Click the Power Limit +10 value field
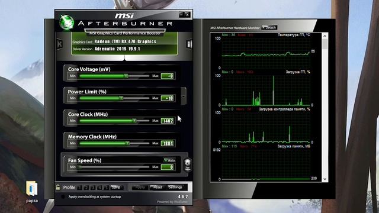Viewport: 379px width, 213px height. (x=168, y=98)
